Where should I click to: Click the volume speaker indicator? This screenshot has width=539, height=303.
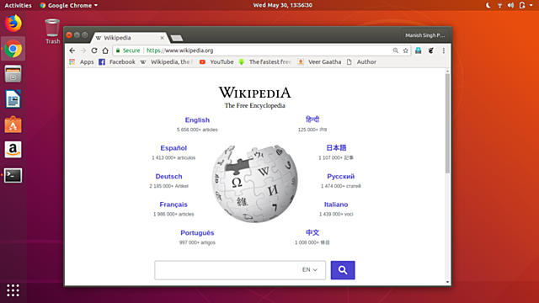coord(511,5)
